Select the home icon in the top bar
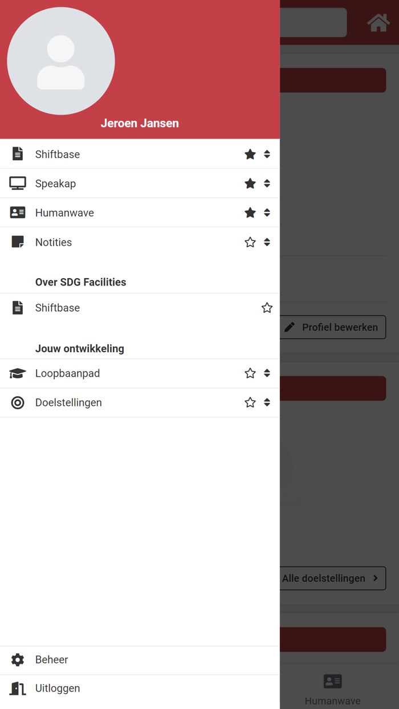 pyautogui.click(x=378, y=22)
